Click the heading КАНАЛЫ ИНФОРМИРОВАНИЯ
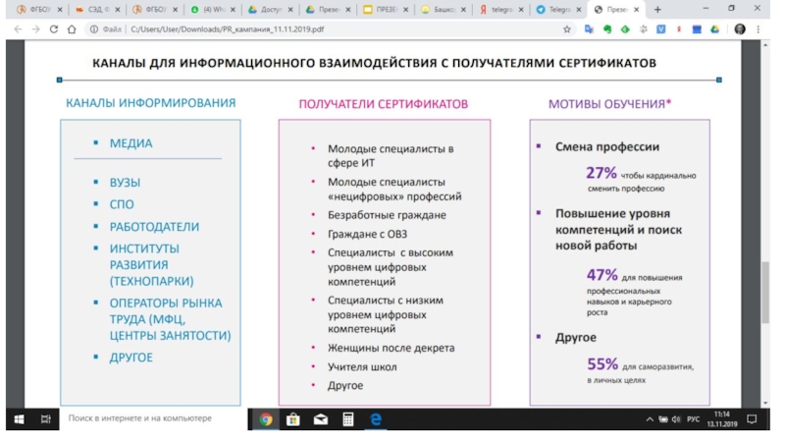Viewport: 785px width, 442px height. (151, 103)
